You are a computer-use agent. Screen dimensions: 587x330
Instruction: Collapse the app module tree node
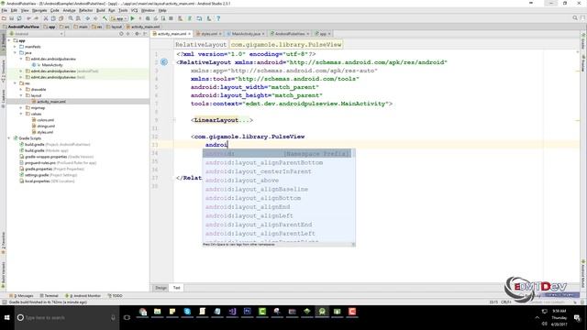tap(9, 40)
